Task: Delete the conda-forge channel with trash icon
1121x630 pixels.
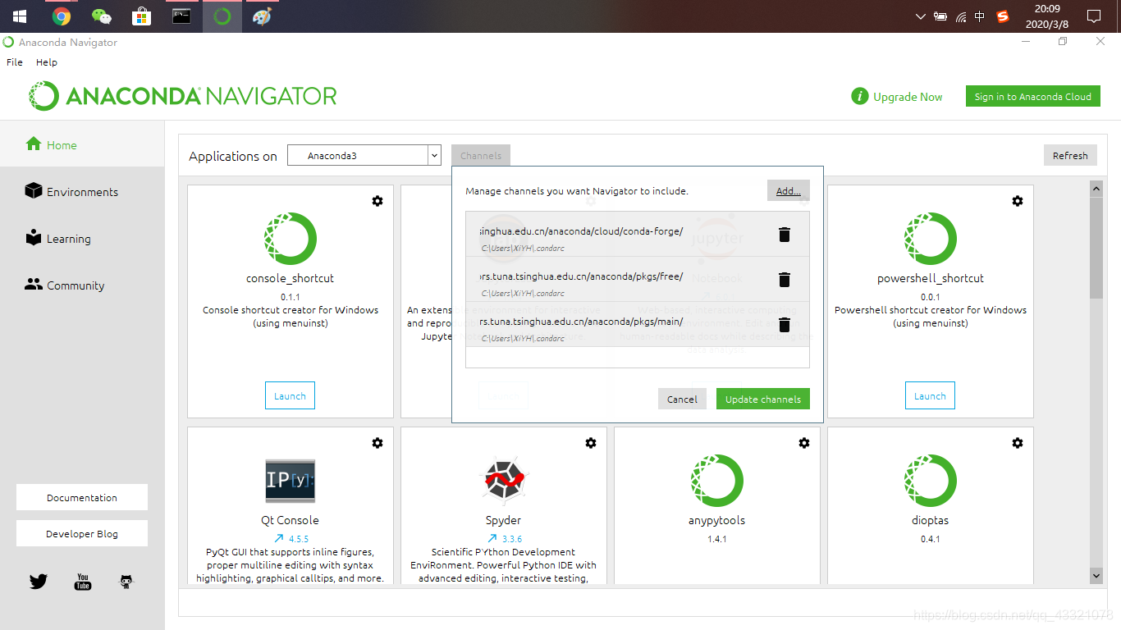Action: 784,235
